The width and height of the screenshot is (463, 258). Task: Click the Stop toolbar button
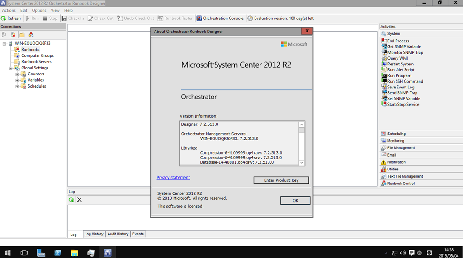click(50, 18)
